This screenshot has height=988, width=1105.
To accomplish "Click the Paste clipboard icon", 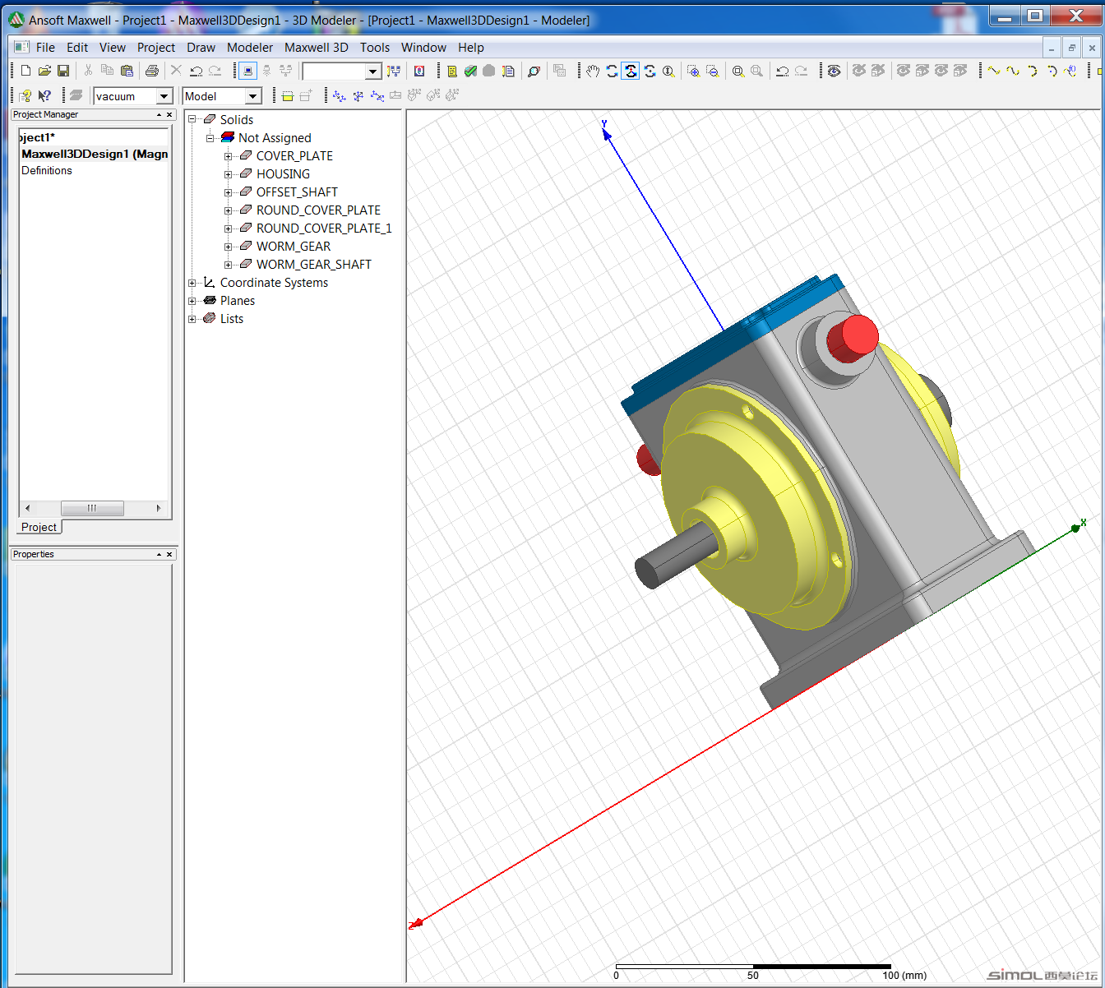I will (127, 72).
